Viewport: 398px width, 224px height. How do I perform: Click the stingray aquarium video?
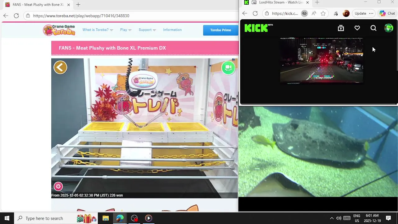[x=318, y=152]
